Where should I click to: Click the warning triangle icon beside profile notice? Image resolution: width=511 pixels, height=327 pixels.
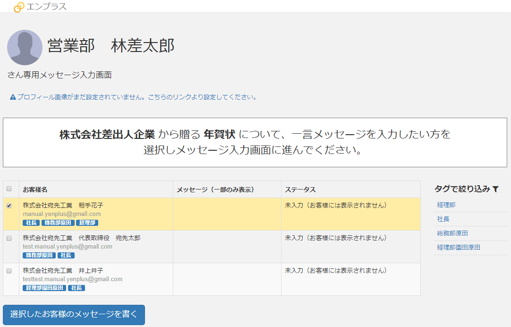coord(13,97)
